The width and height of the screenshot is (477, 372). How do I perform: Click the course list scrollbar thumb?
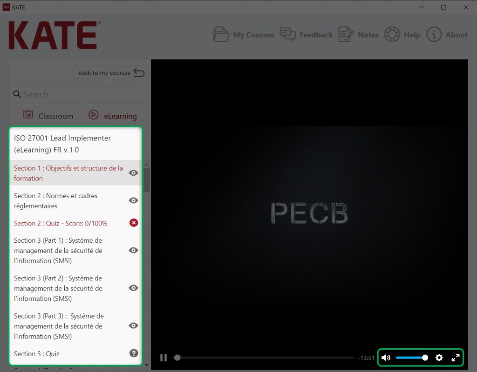tap(147, 180)
